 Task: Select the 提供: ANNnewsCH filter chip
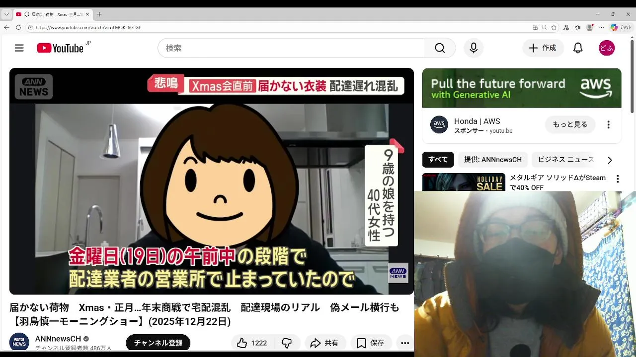tap(493, 160)
